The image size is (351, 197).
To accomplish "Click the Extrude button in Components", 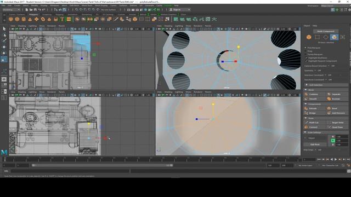I will pos(314,108).
